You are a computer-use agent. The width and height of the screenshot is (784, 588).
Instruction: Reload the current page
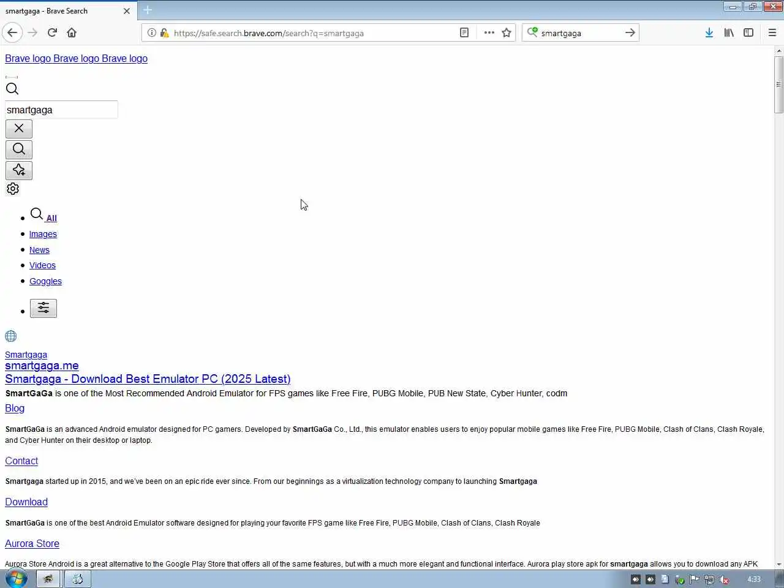(x=52, y=32)
